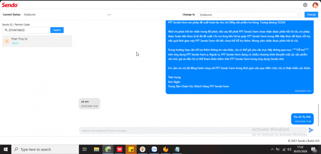The image size is (321, 154).
Task: Open Sticky Notes from the taskbar
Action: coord(131,149)
